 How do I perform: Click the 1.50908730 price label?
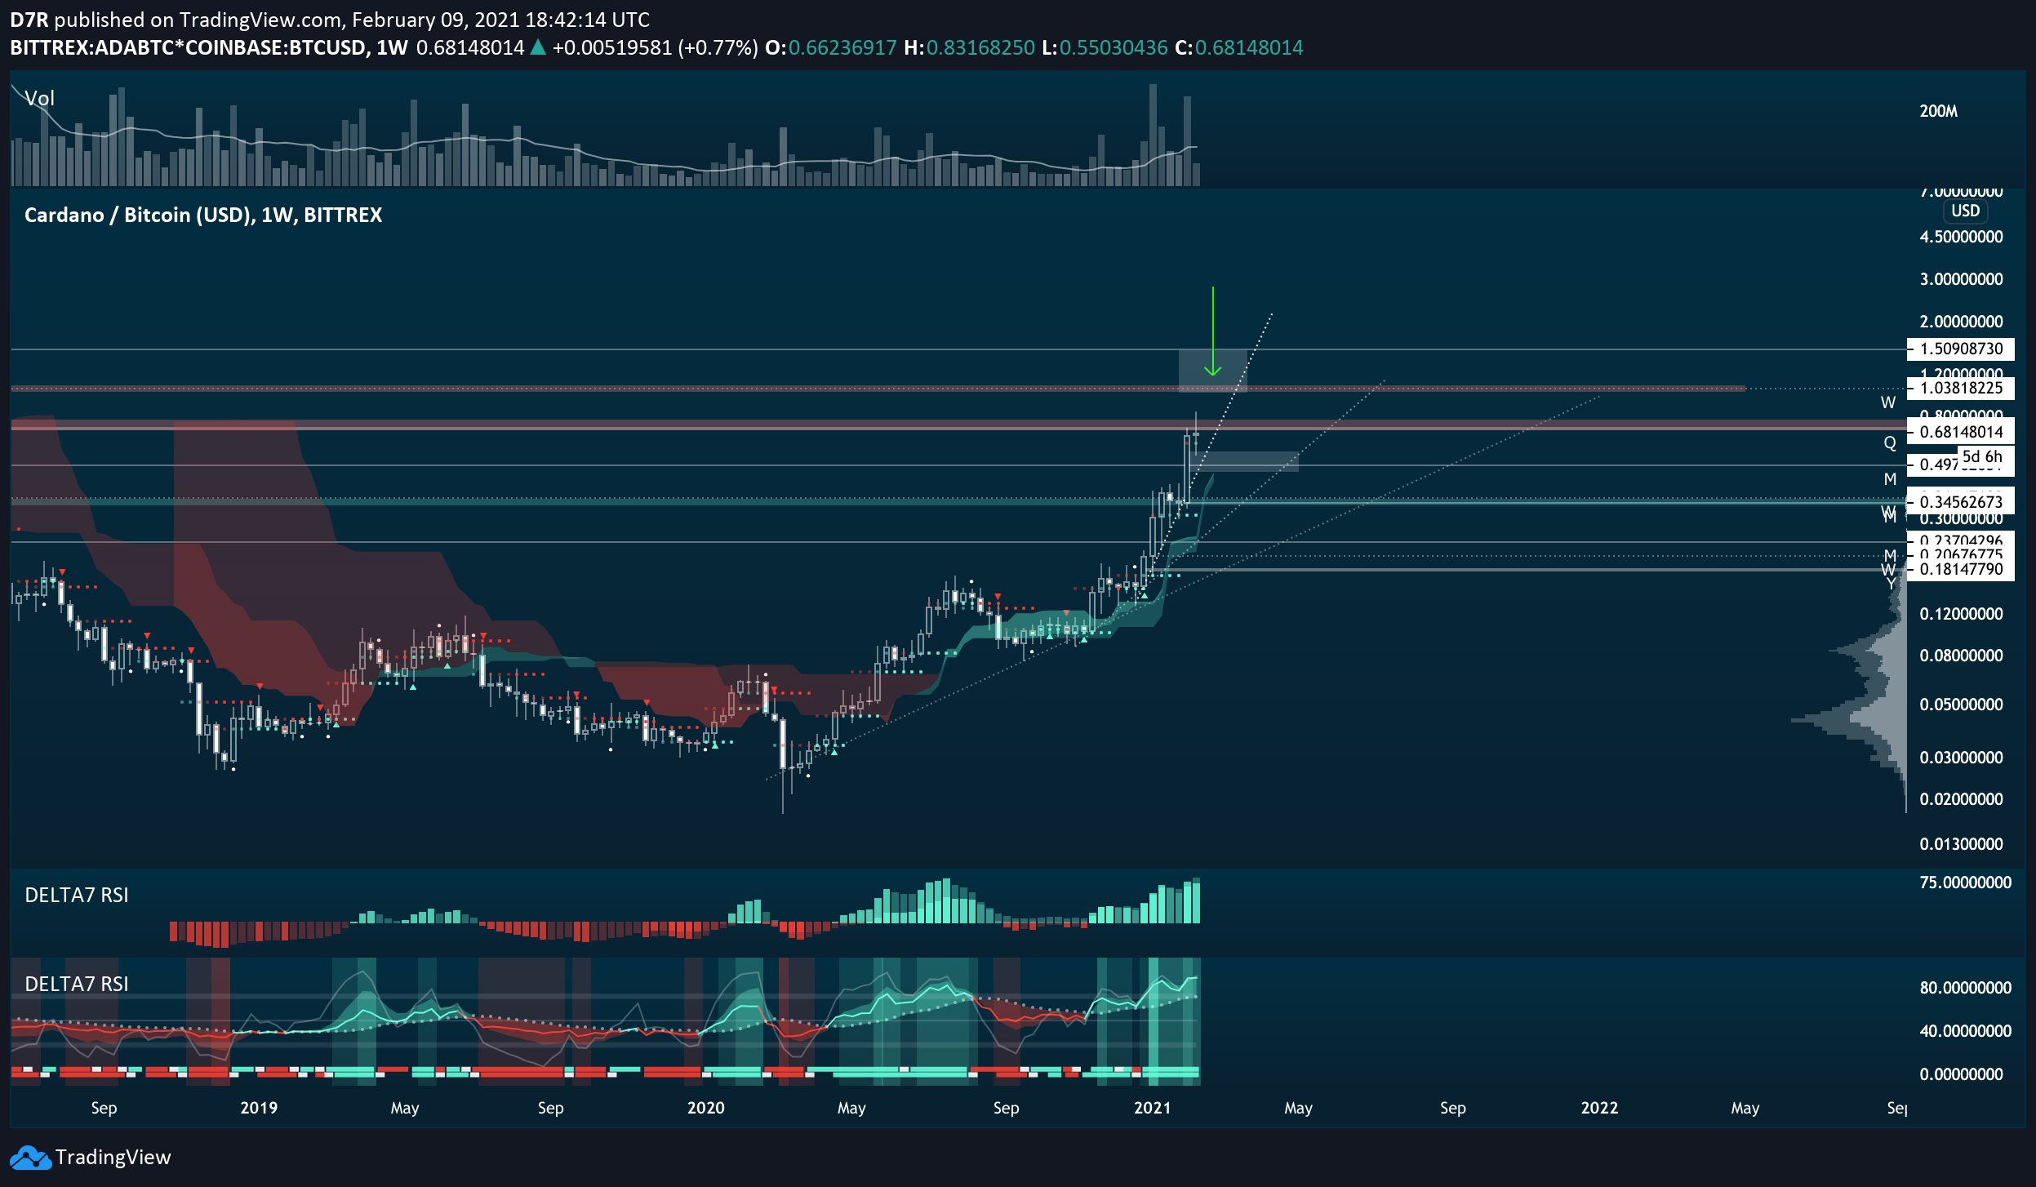pos(1961,349)
